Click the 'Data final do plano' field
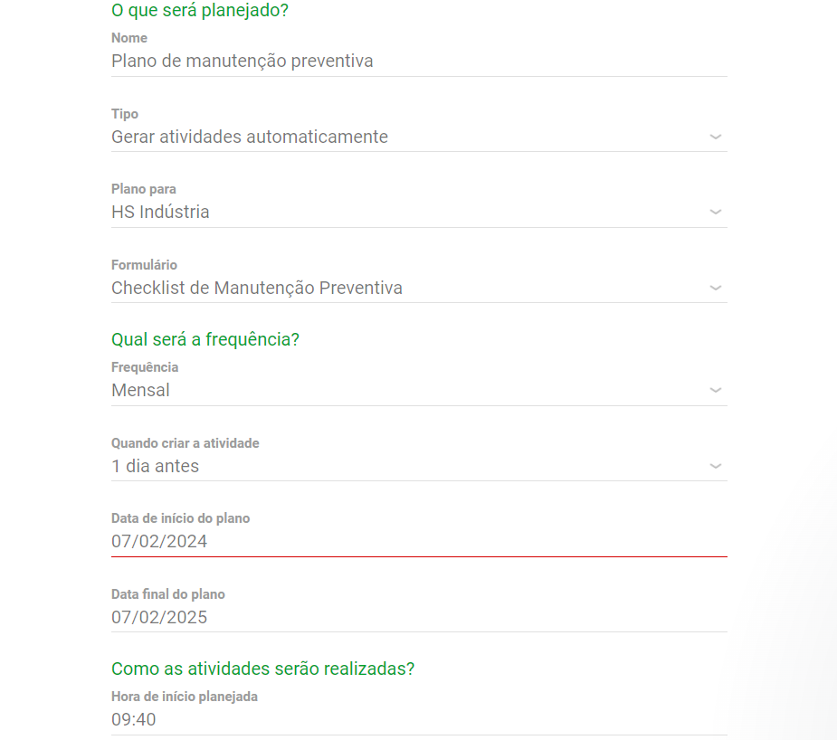 (362, 617)
